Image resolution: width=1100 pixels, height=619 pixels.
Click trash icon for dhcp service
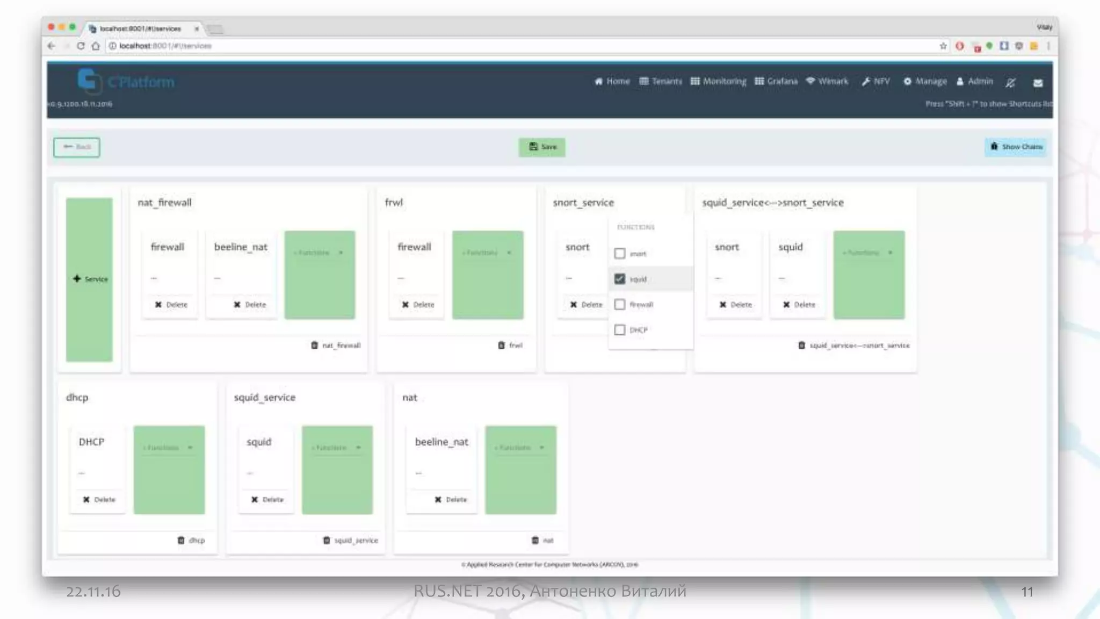[x=181, y=540]
